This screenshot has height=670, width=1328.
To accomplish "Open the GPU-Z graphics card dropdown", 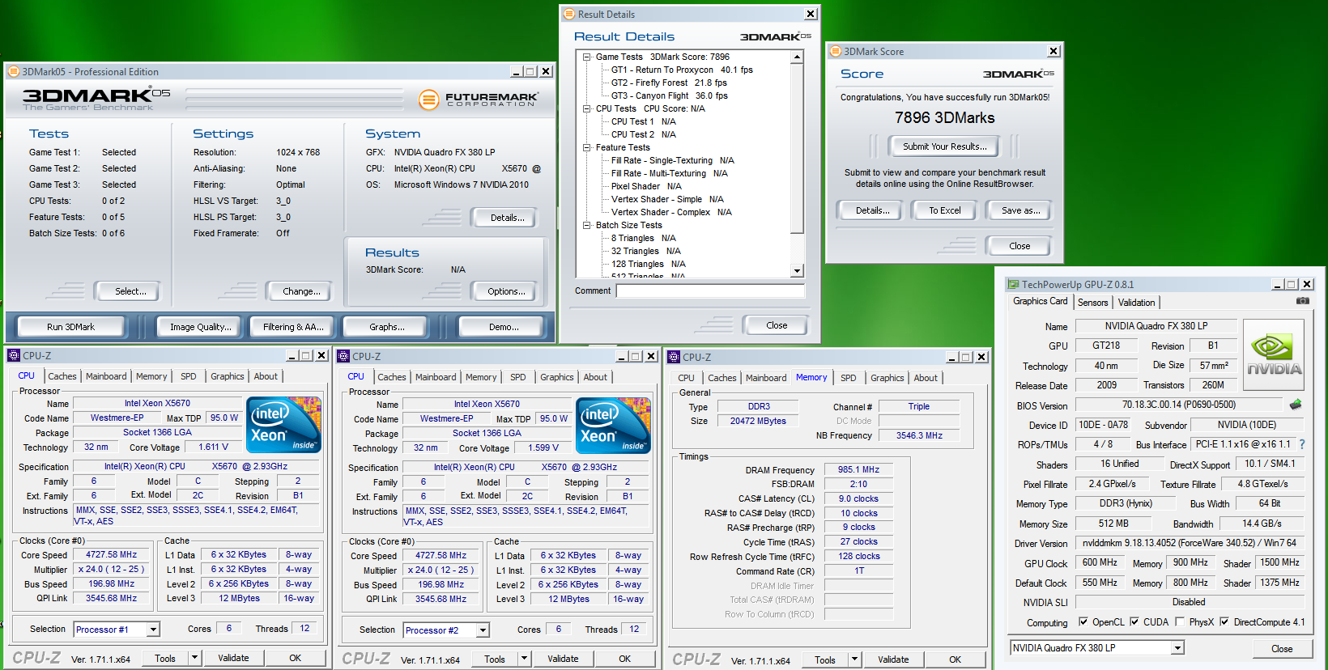I will pos(1178,648).
